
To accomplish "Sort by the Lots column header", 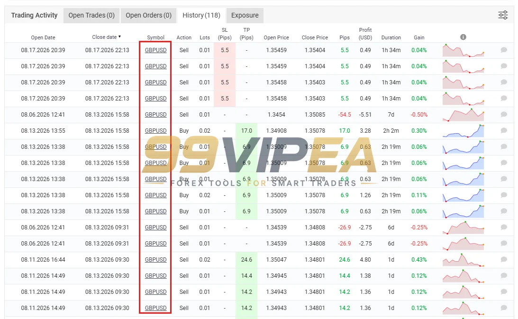I will click(x=205, y=37).
